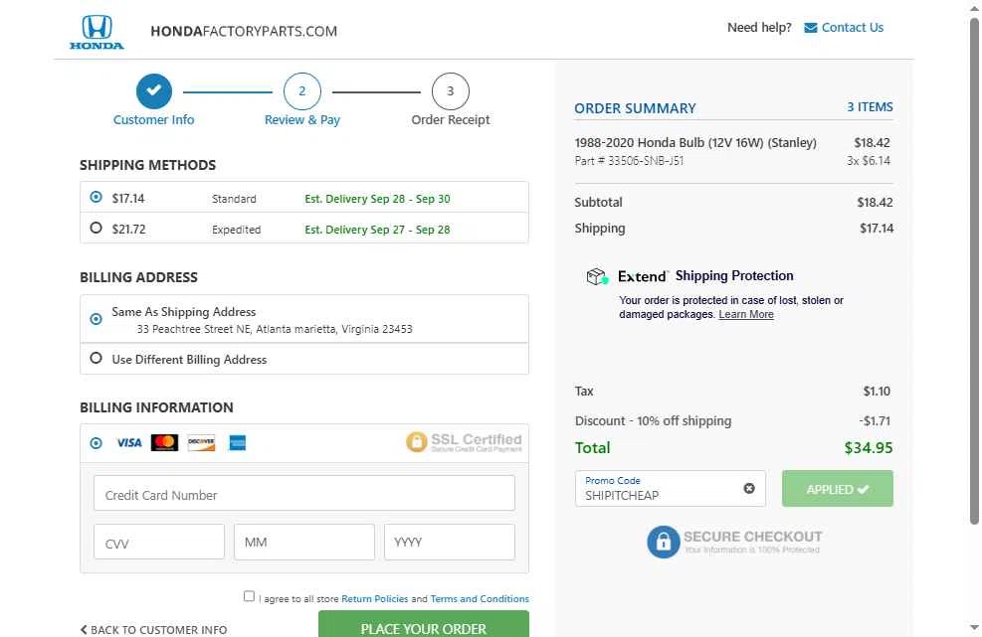The image size is (982, 637).
Task: Click the Extend shipping protection package icon
Action: click(597, 276)
